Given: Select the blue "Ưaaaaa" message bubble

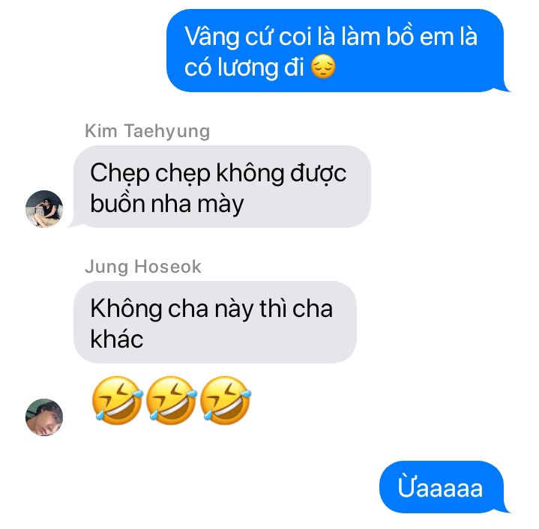Looking at the screenshot, I should (444, 487).
